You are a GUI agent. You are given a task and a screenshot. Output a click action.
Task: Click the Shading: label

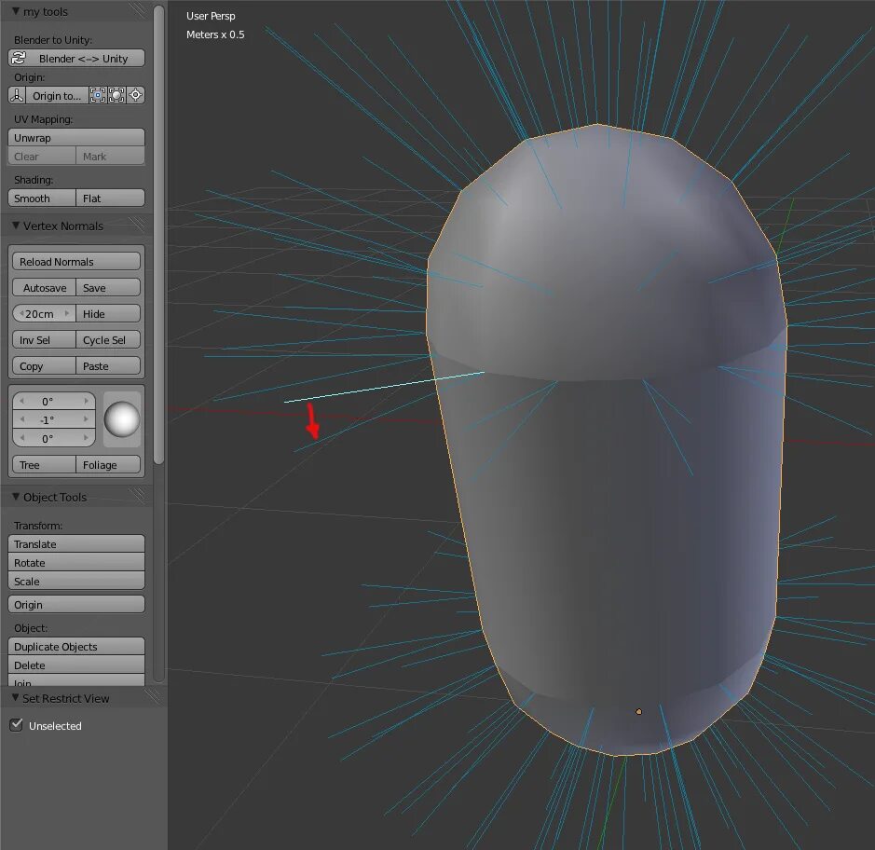tap(34, 180)
